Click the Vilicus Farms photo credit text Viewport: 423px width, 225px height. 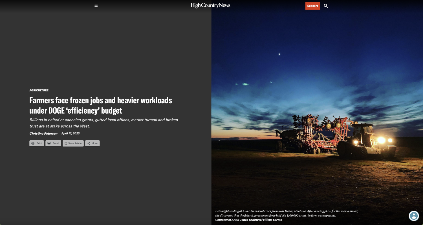pyautogui.click(x=248, y=220)
